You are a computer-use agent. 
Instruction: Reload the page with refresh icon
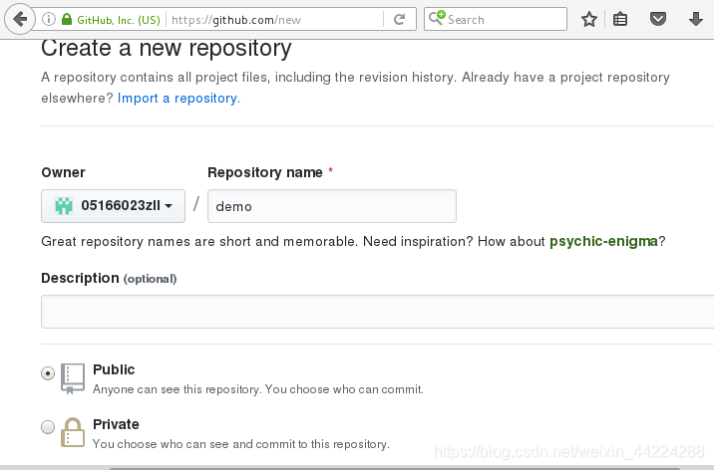(x=399, y=19)
